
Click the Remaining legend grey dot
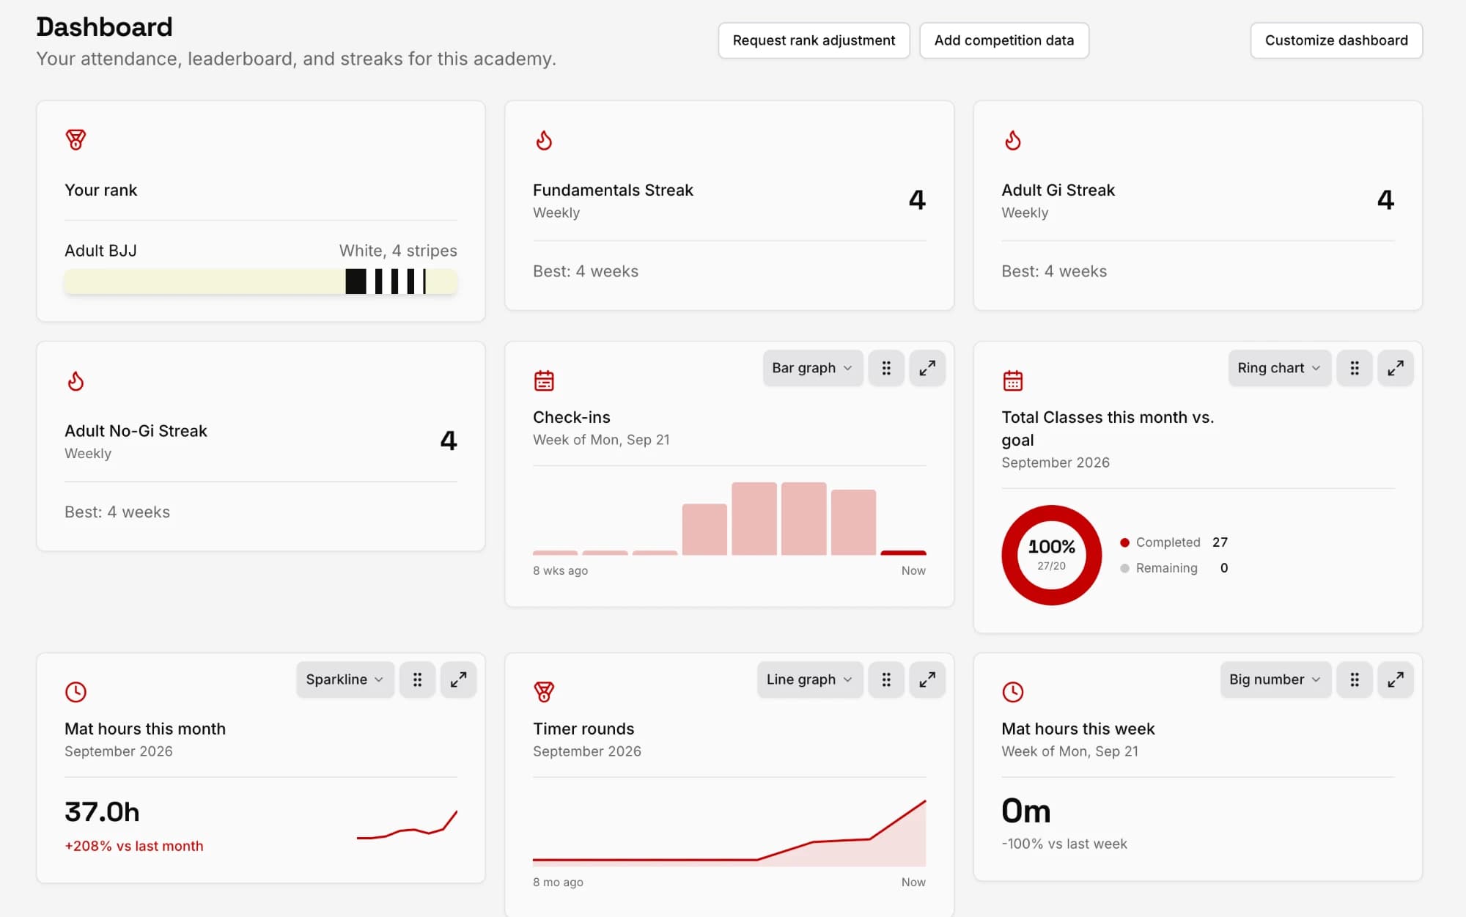pos(1124,568)
